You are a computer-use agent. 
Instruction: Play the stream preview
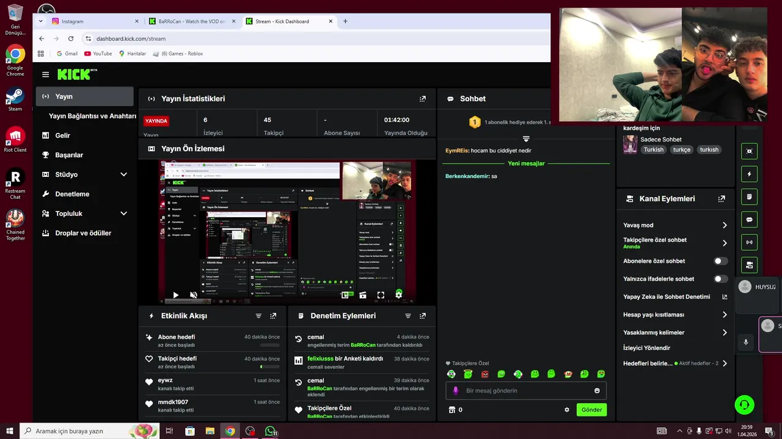pyautogui.click(x=175, y=295)
